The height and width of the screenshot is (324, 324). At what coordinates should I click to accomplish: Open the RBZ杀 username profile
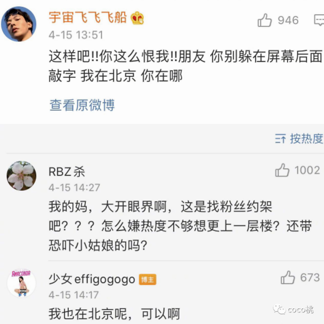tap(67, 172)
